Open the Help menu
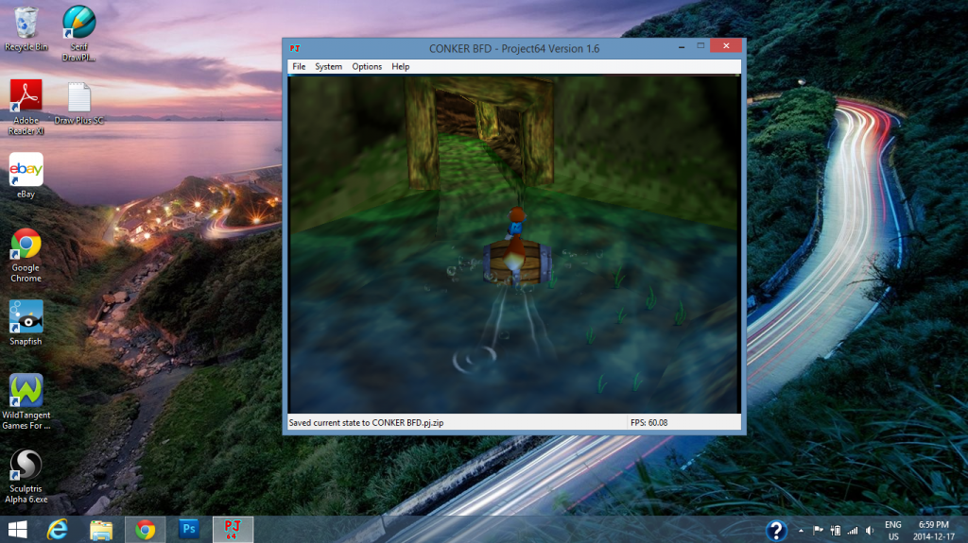This screenshot has height=543, width=968. point(401,67)
